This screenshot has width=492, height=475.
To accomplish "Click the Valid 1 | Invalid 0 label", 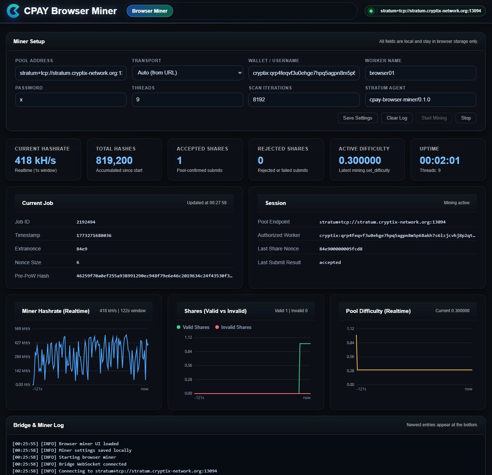I will coord(291,311).
